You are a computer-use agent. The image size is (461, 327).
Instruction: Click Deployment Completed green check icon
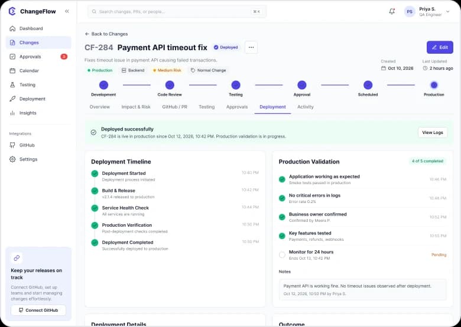click(95, 243)
